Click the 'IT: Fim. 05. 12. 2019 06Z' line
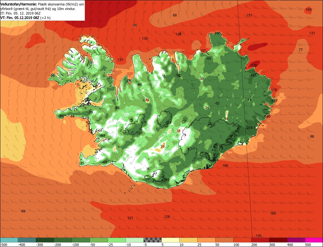 click(20, 13)
